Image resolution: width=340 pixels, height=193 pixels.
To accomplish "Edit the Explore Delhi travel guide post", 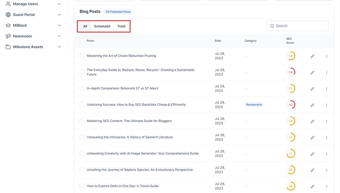I will (312, 186).
